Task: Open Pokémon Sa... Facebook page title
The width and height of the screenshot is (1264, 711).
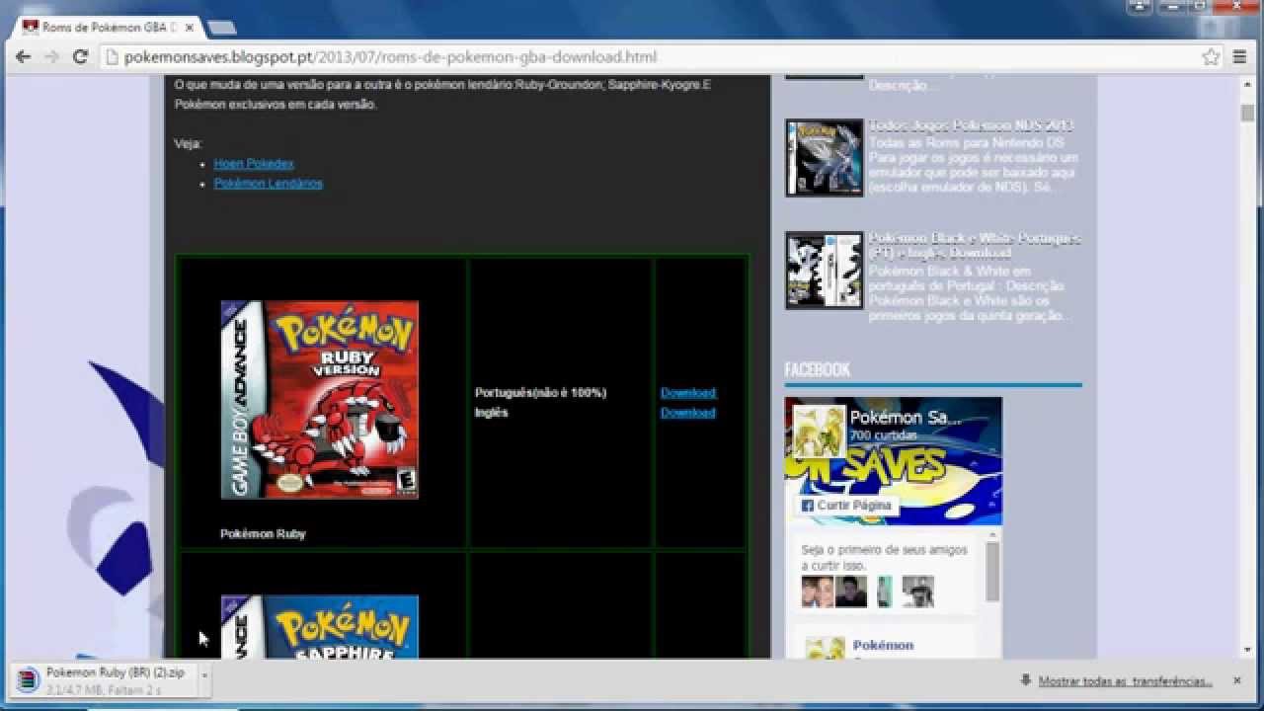Action: tap(906, 418)
